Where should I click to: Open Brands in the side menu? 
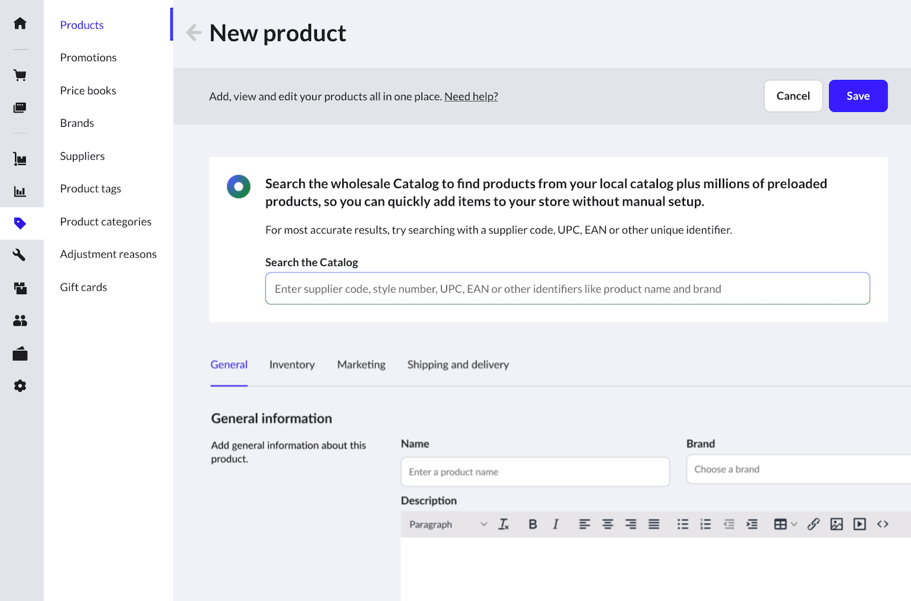click(77, 123)
